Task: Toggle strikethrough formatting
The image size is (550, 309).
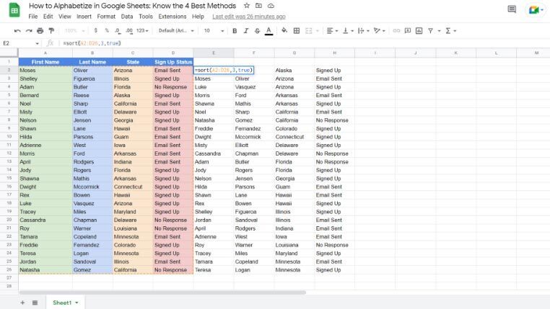Action: coord(257,31)
